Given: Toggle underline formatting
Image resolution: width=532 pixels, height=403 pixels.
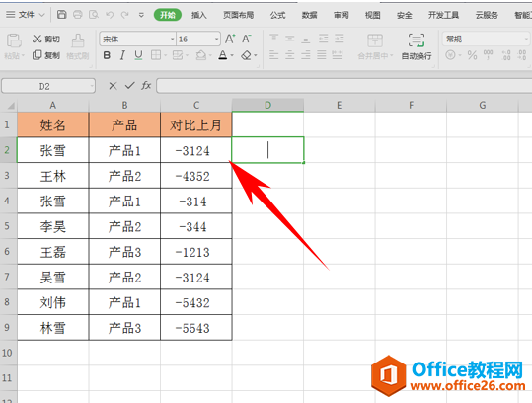Looking at the screenshot, I should (138, 55).
